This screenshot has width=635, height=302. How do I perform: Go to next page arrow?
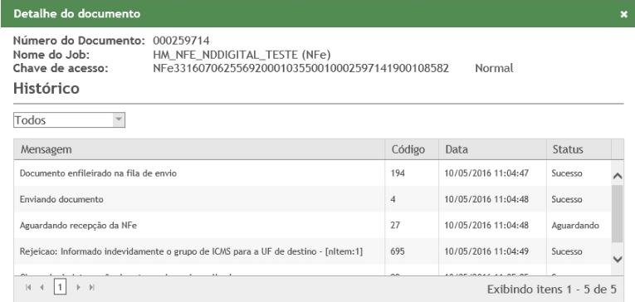[79, 287]
